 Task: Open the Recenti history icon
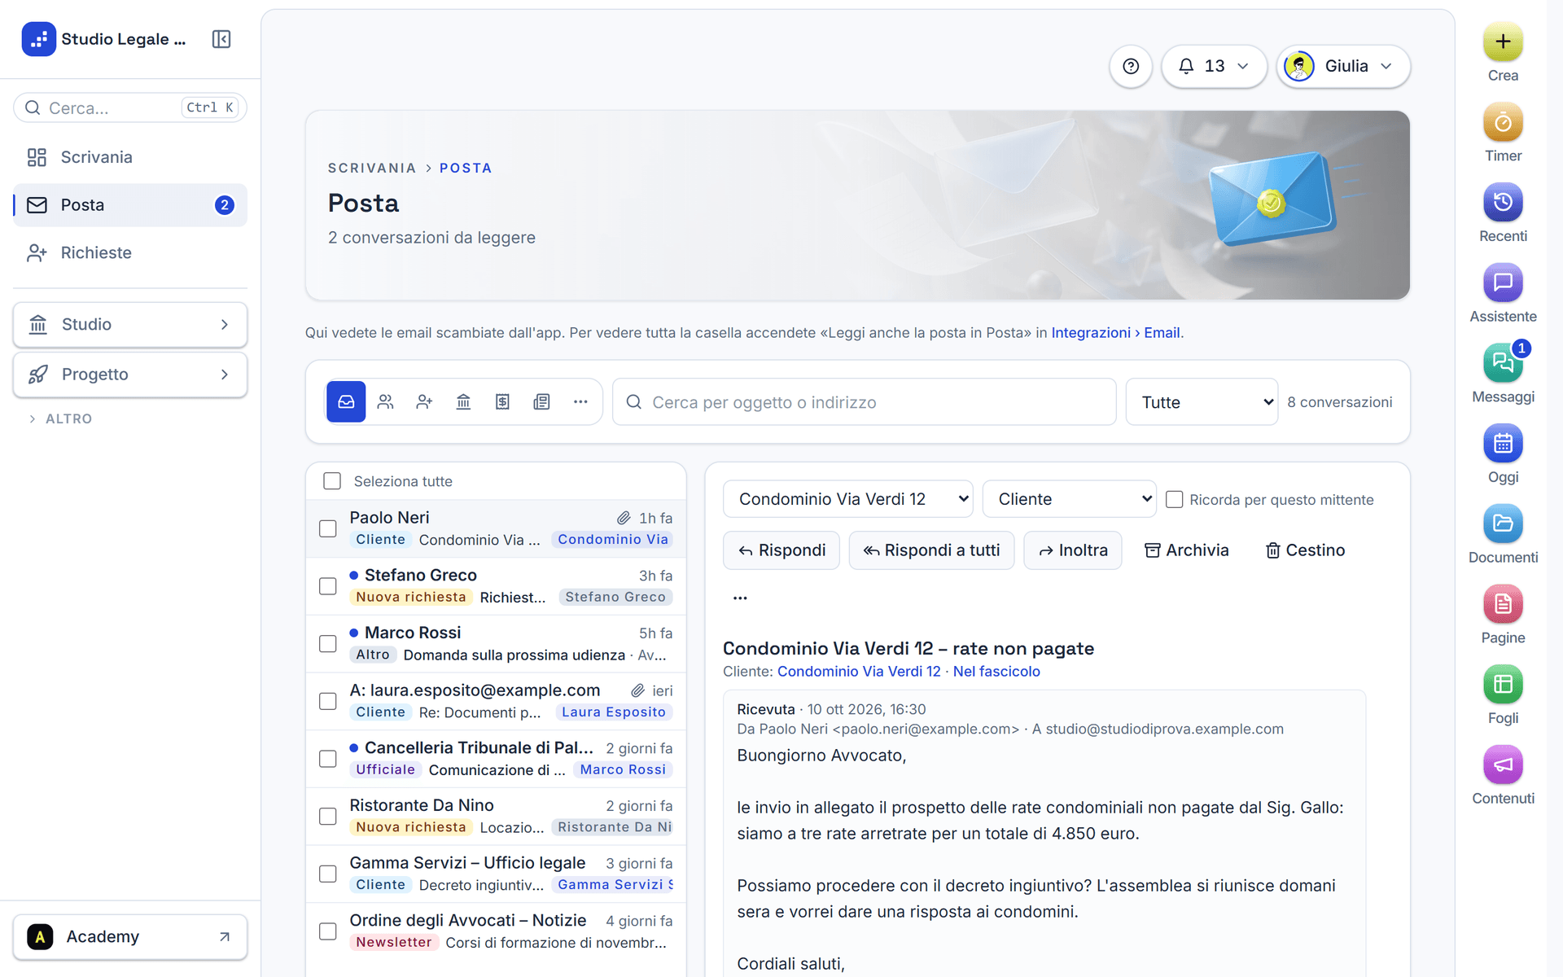pos(1503,203)
